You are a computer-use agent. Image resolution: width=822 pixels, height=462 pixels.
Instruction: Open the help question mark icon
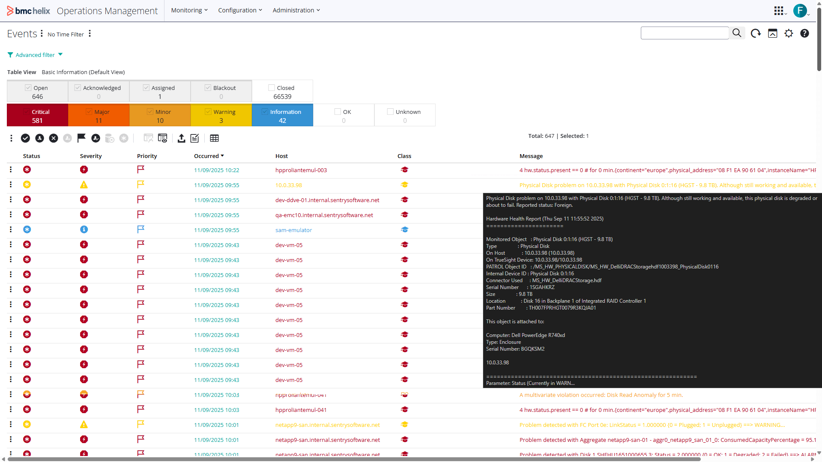pyautogui.click(x=804, y=33)
